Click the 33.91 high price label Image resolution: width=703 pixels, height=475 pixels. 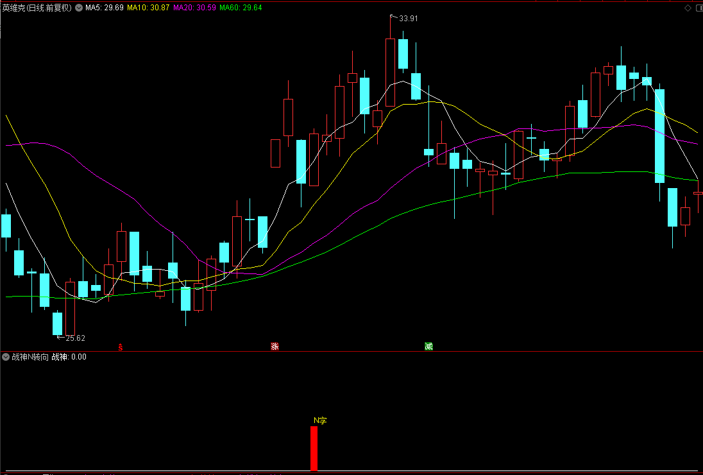[408, 19]
